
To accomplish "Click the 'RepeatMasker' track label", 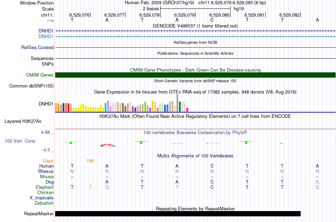I will (39, 214).
